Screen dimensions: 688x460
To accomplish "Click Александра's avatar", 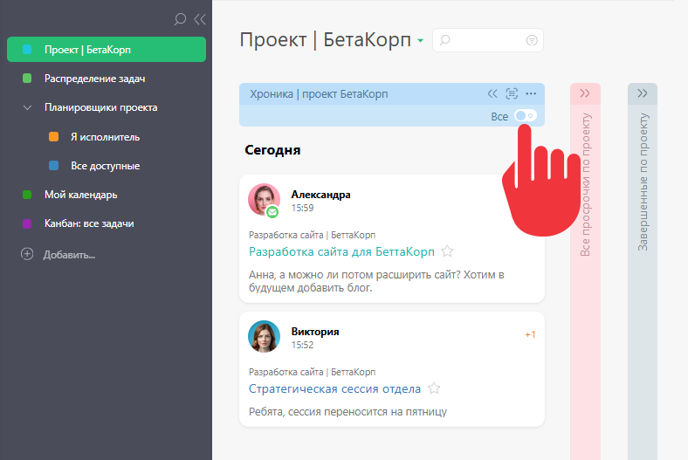I will 265,200.
